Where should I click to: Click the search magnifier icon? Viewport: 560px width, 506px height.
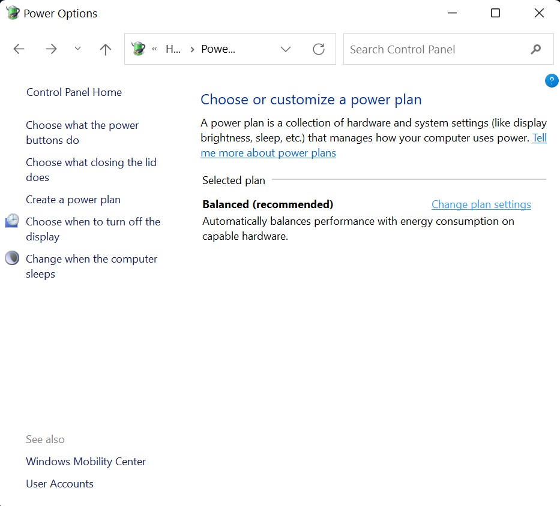point(535,49)
